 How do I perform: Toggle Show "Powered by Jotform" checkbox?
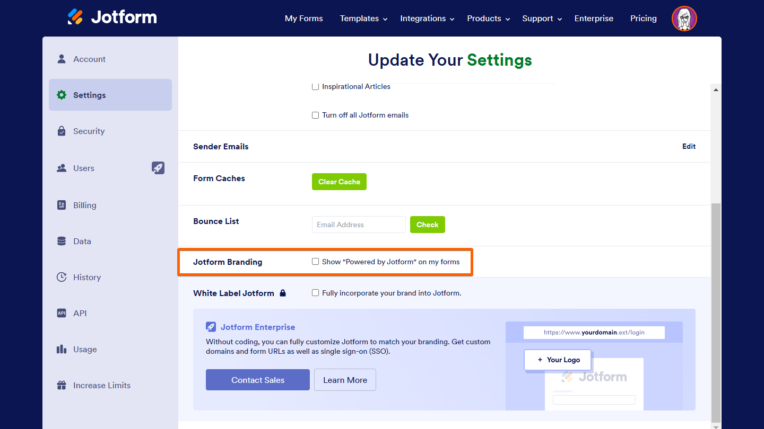(x=315, y=262)
